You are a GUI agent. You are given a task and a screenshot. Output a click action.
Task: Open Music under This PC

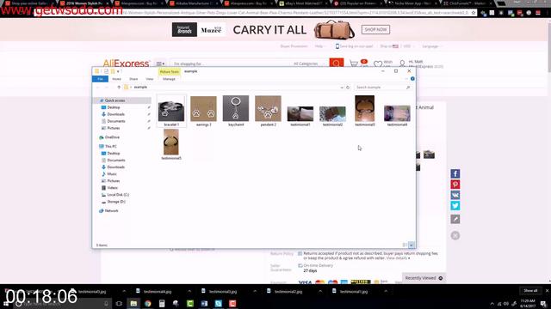112,174
